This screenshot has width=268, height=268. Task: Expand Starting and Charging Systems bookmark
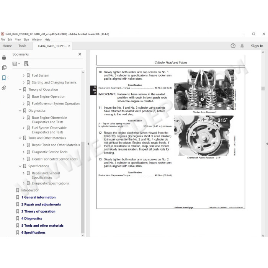point(24,82)
